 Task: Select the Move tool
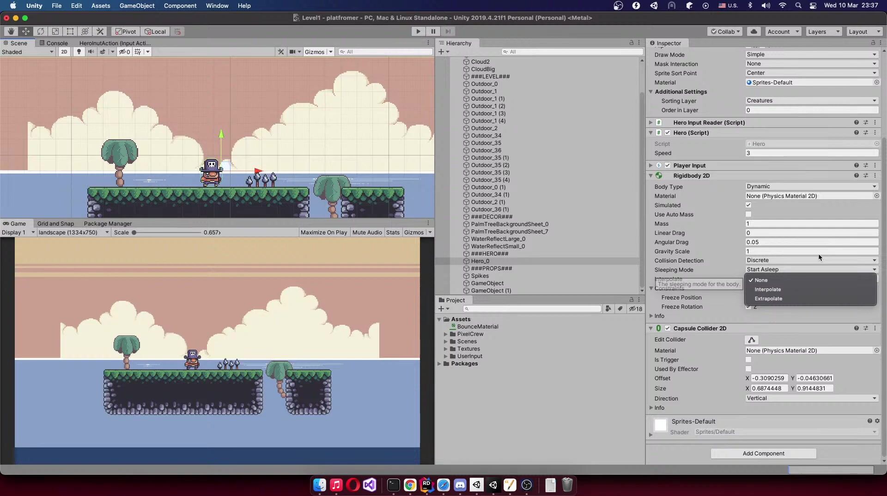coord(26,31)
